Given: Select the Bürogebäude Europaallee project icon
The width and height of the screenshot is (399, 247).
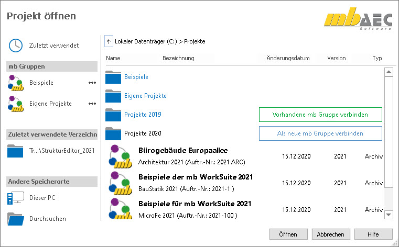Looking at the screenshot, I should point(120,156).
